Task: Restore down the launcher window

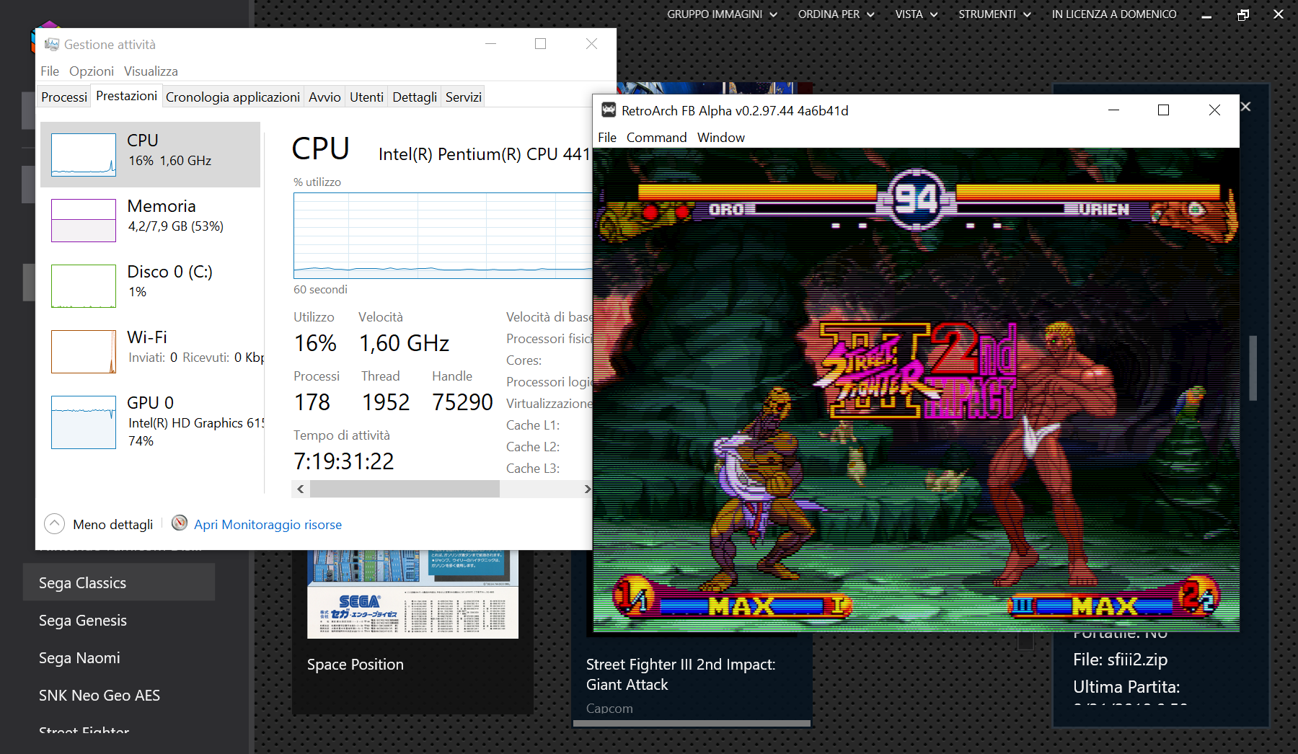Action: pos(1242,14)
